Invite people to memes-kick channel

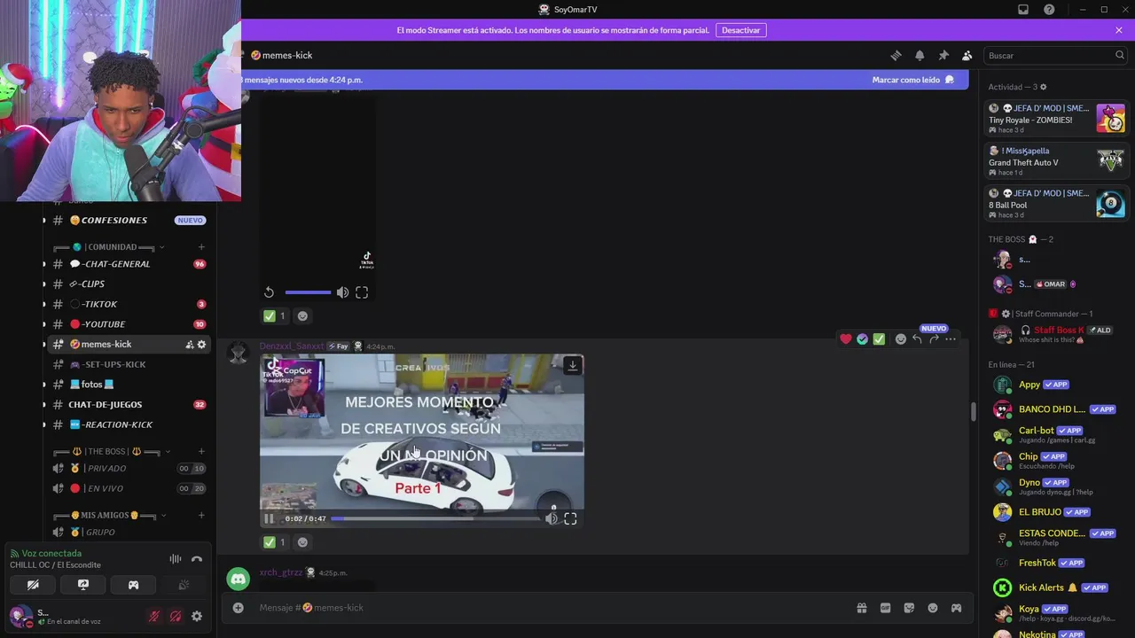click(x=189, y=345)
